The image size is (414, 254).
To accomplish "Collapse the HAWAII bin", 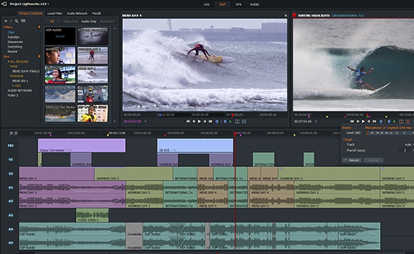I will click(x=11, y=76).
